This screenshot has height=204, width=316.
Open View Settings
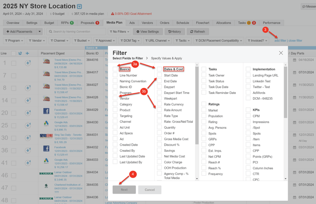point(148,31)
